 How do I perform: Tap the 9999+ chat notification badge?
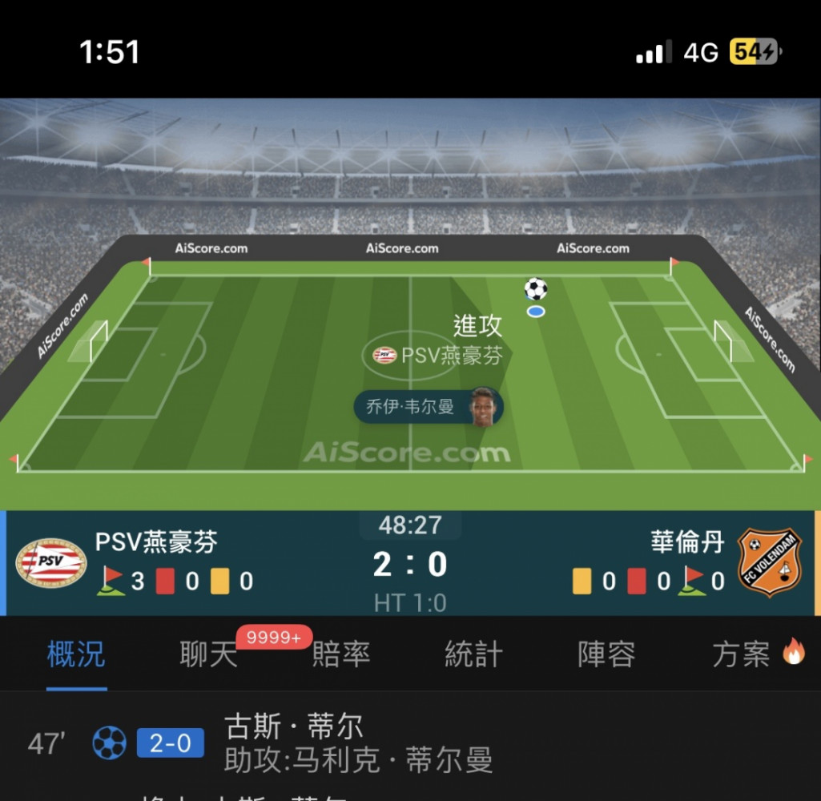[x=274, y=637]
